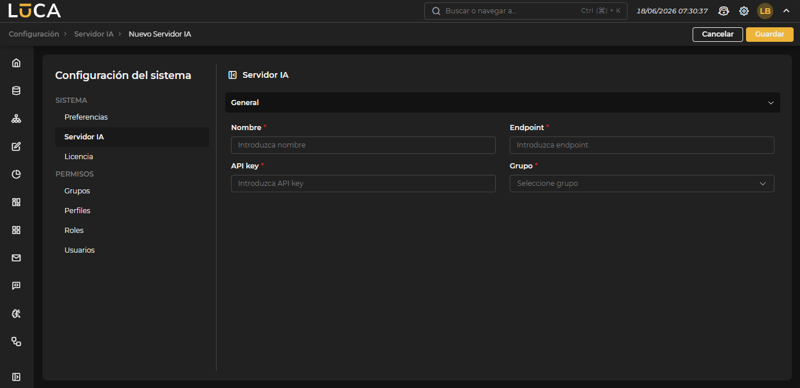Click the support headset icon in top bar
800x388 pixels.
(x=723, y=11)
